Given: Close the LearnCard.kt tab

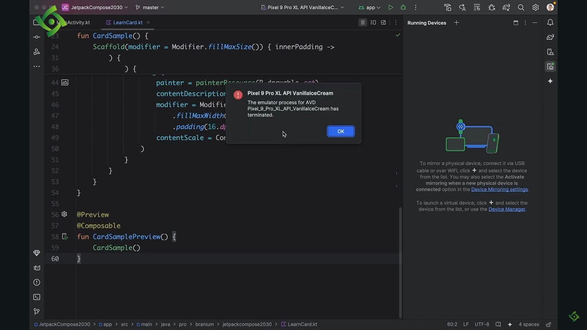Looking at the screenshot, I should click(148, 22).
